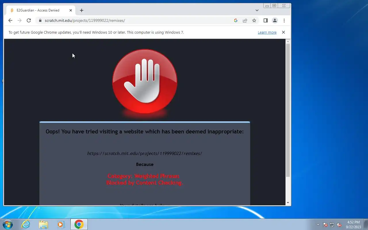
Task: Launch Internet Explorer from taskbar
Action: [x=26, y=224]
